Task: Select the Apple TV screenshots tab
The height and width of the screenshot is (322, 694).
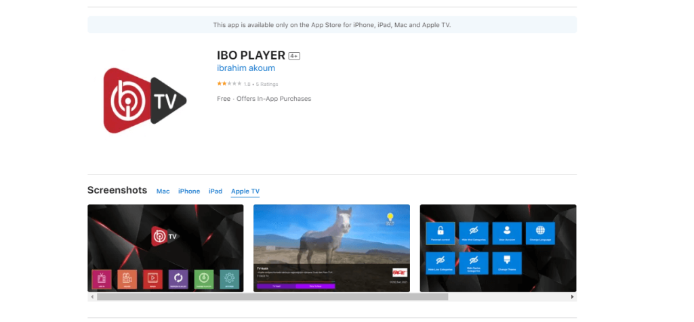Action: 245,191
